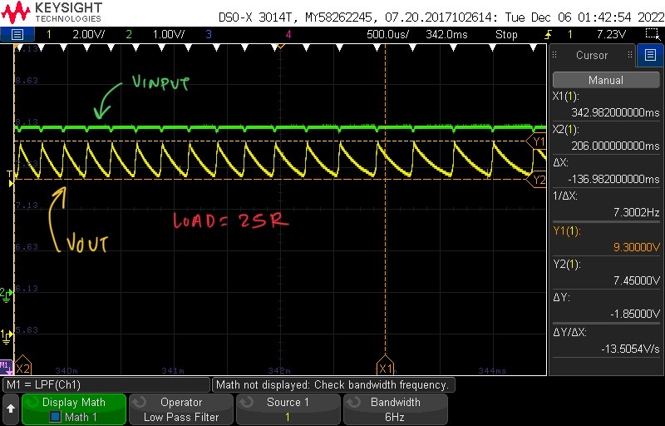The width and height of the screenshot is (665, 426).
Task: Click the Keysight Technologies logo
Action: [x=52, y=12]
